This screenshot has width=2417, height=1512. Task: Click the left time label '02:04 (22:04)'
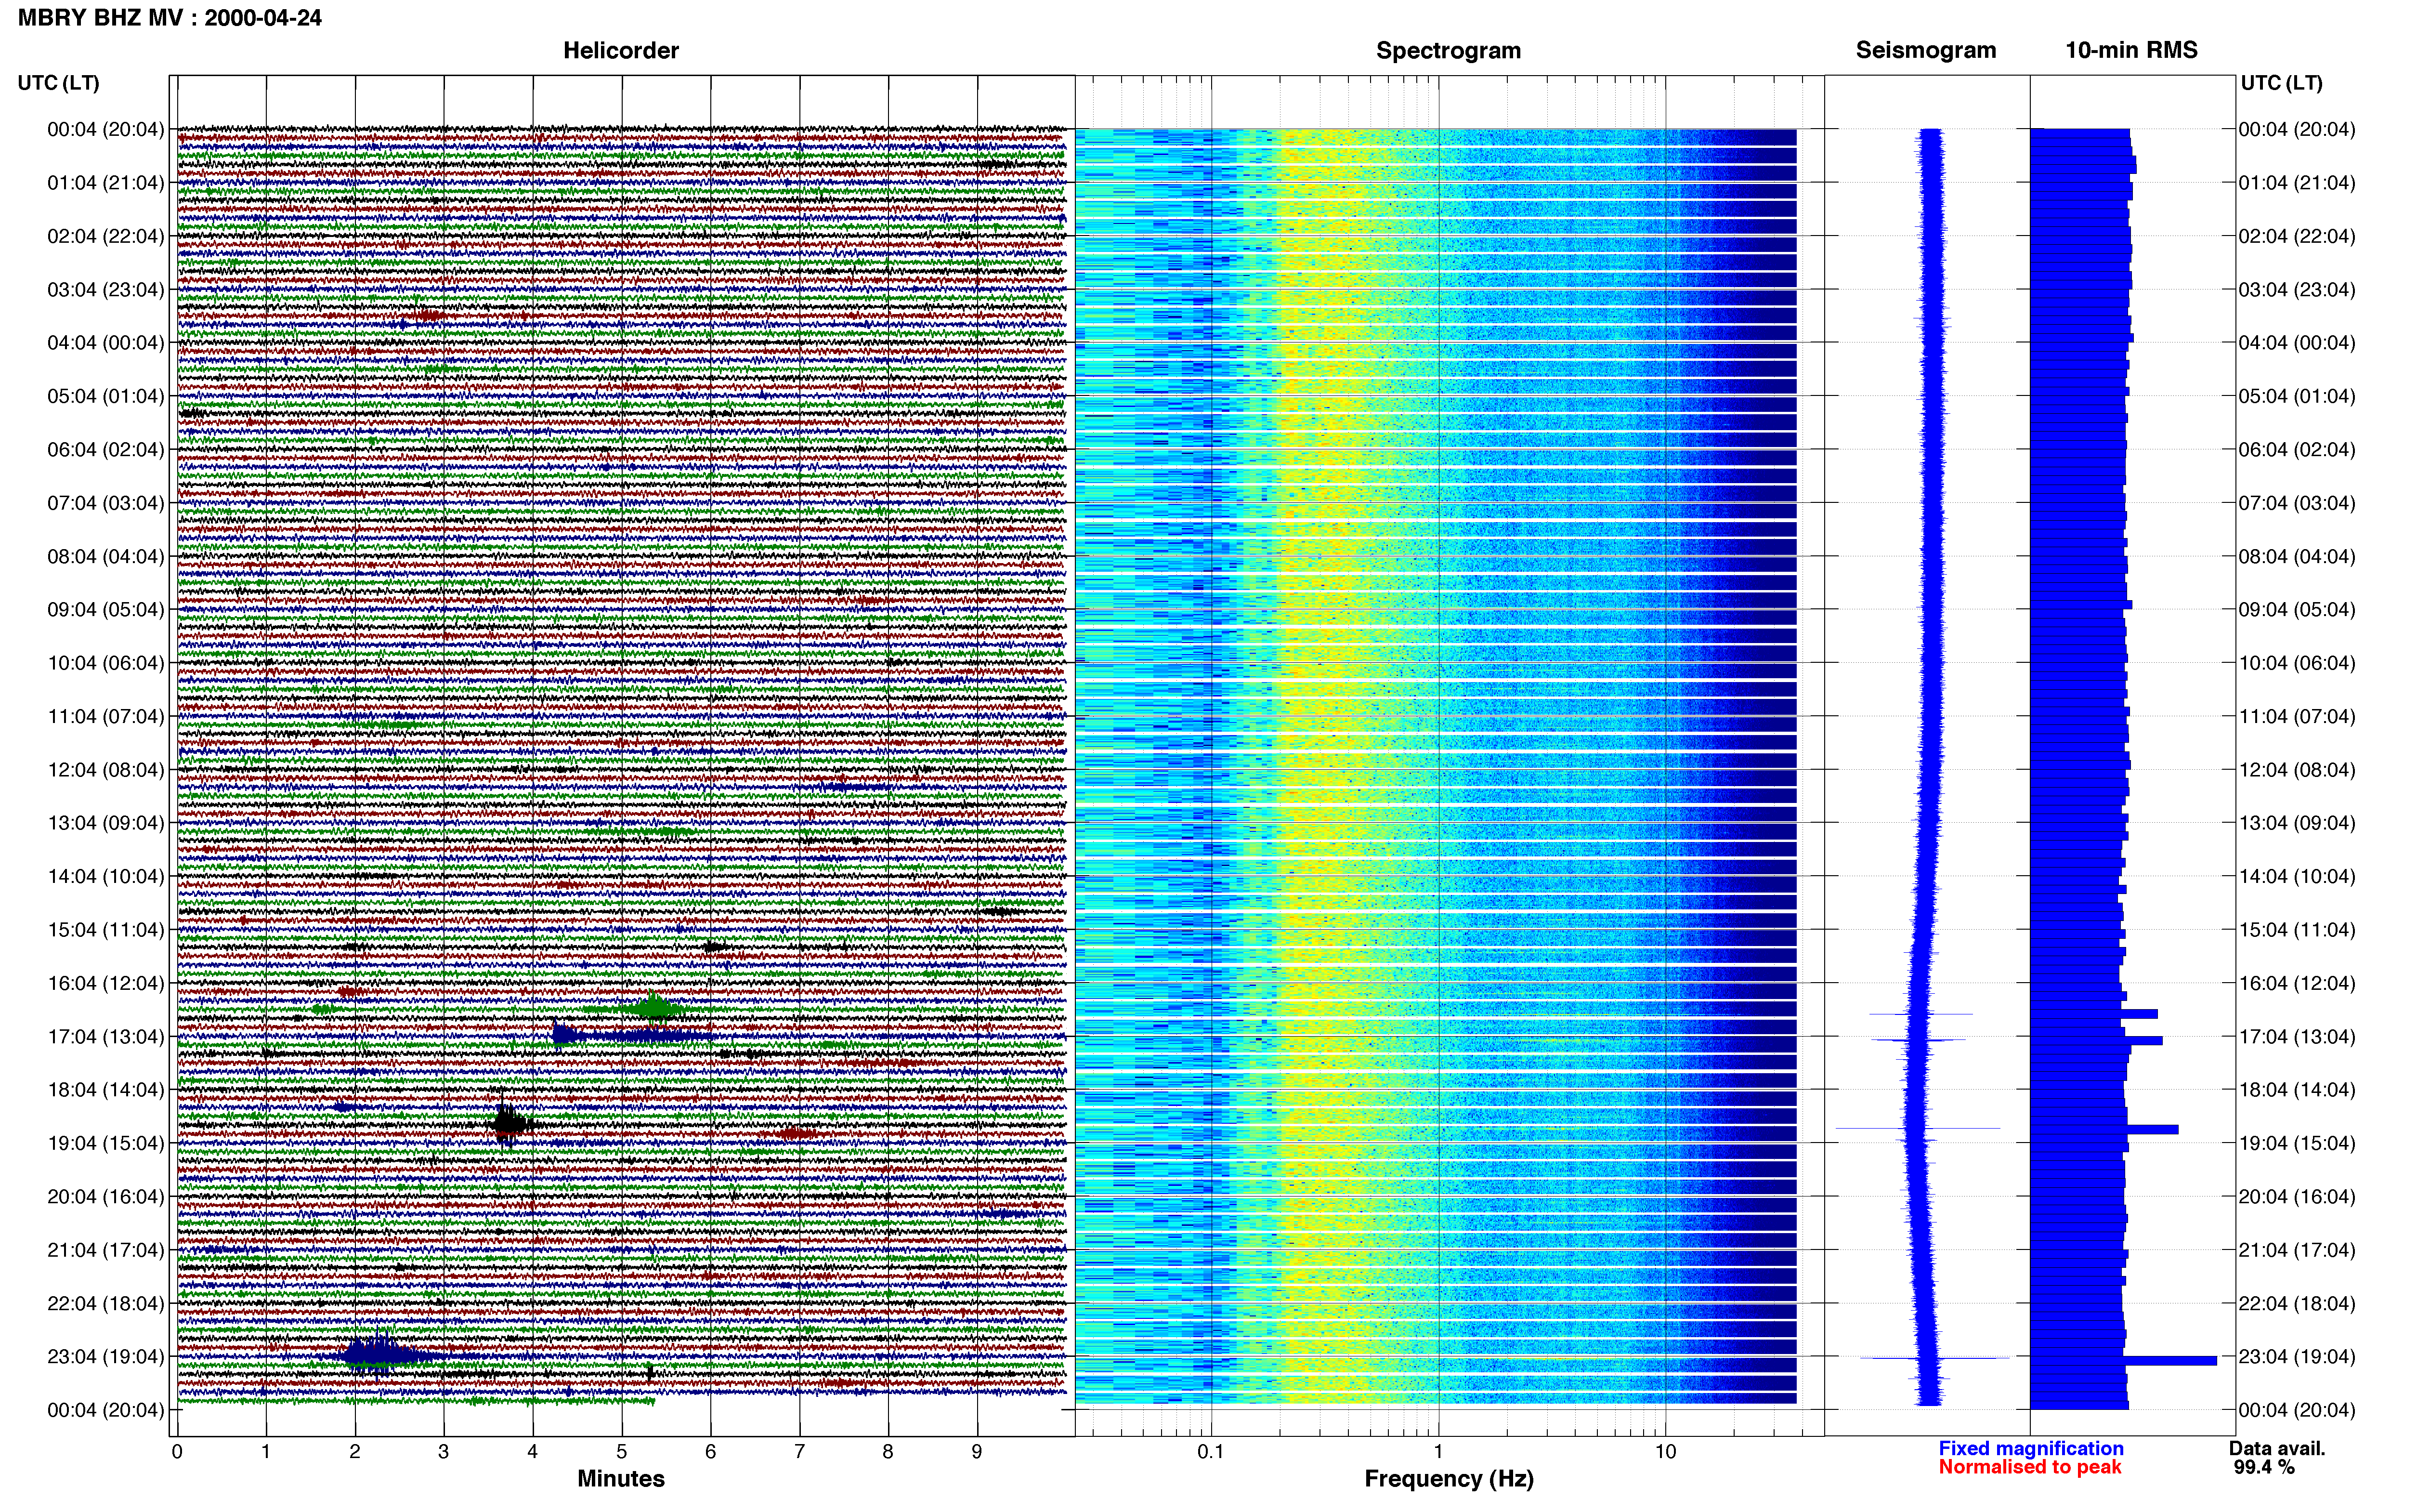coord(105,236)
